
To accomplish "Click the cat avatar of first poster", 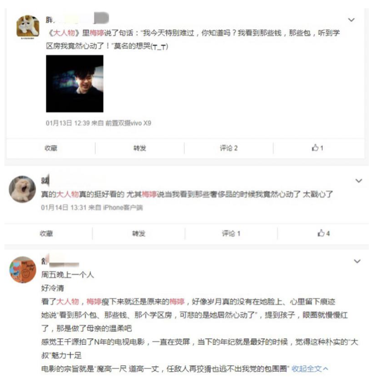I will tap(28, 27).
